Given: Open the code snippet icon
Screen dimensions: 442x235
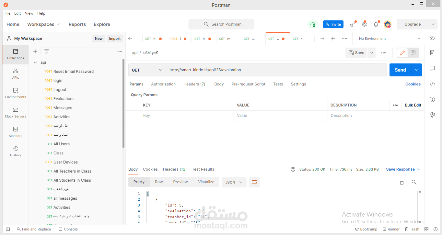Looking at the screenshot, I should [x=432, y=84].
